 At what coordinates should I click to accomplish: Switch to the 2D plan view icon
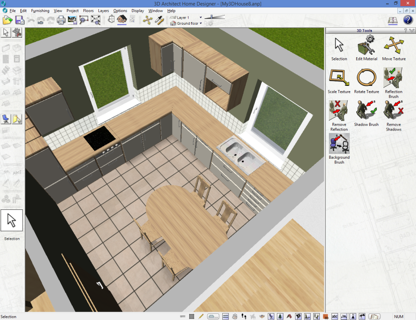pos(111,20)
